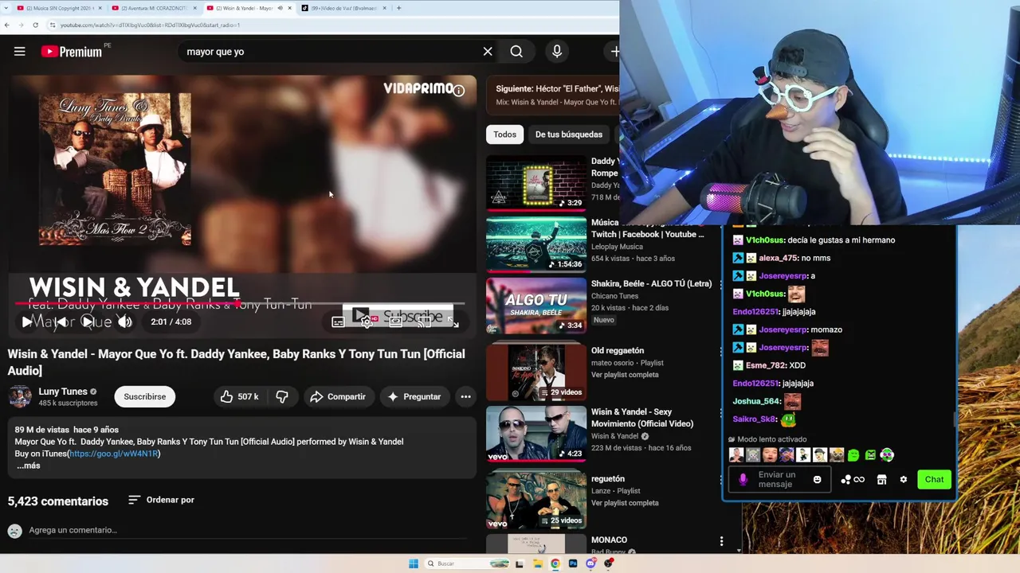Open the info card icon on video

(459, 91)
